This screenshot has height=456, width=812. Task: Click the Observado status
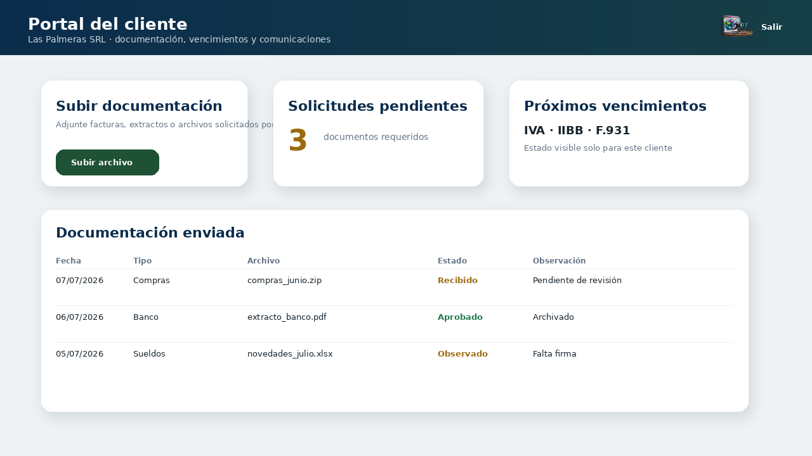(462, 354)
